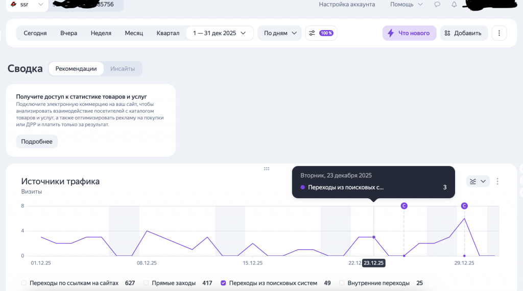
Task: Click 'Подробнее' button in recommendation card
Action: pyautogui.click(x=37, y=142)
